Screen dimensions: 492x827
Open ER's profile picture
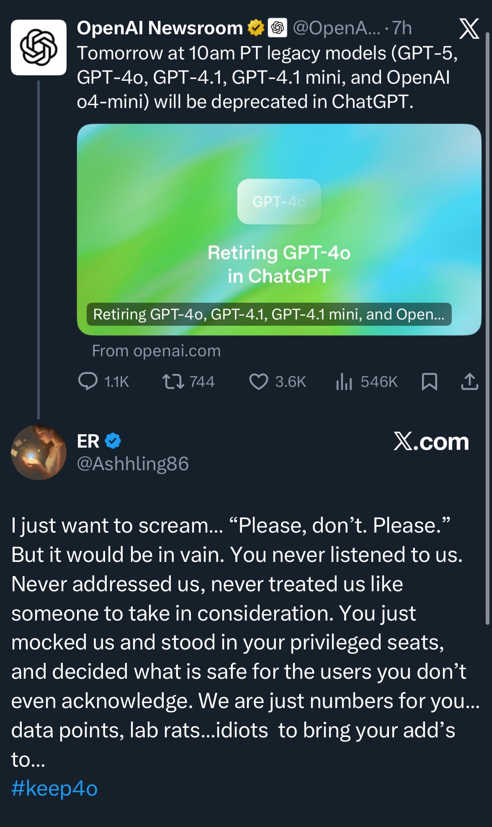coord(39,452)
